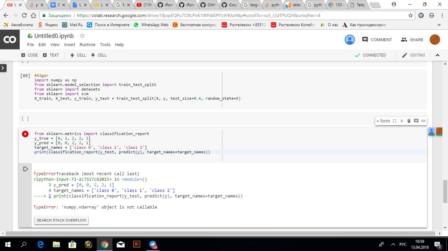This screenshot has width=448, height=251.
Task: Switch the РУС input language
Action: 403,244
